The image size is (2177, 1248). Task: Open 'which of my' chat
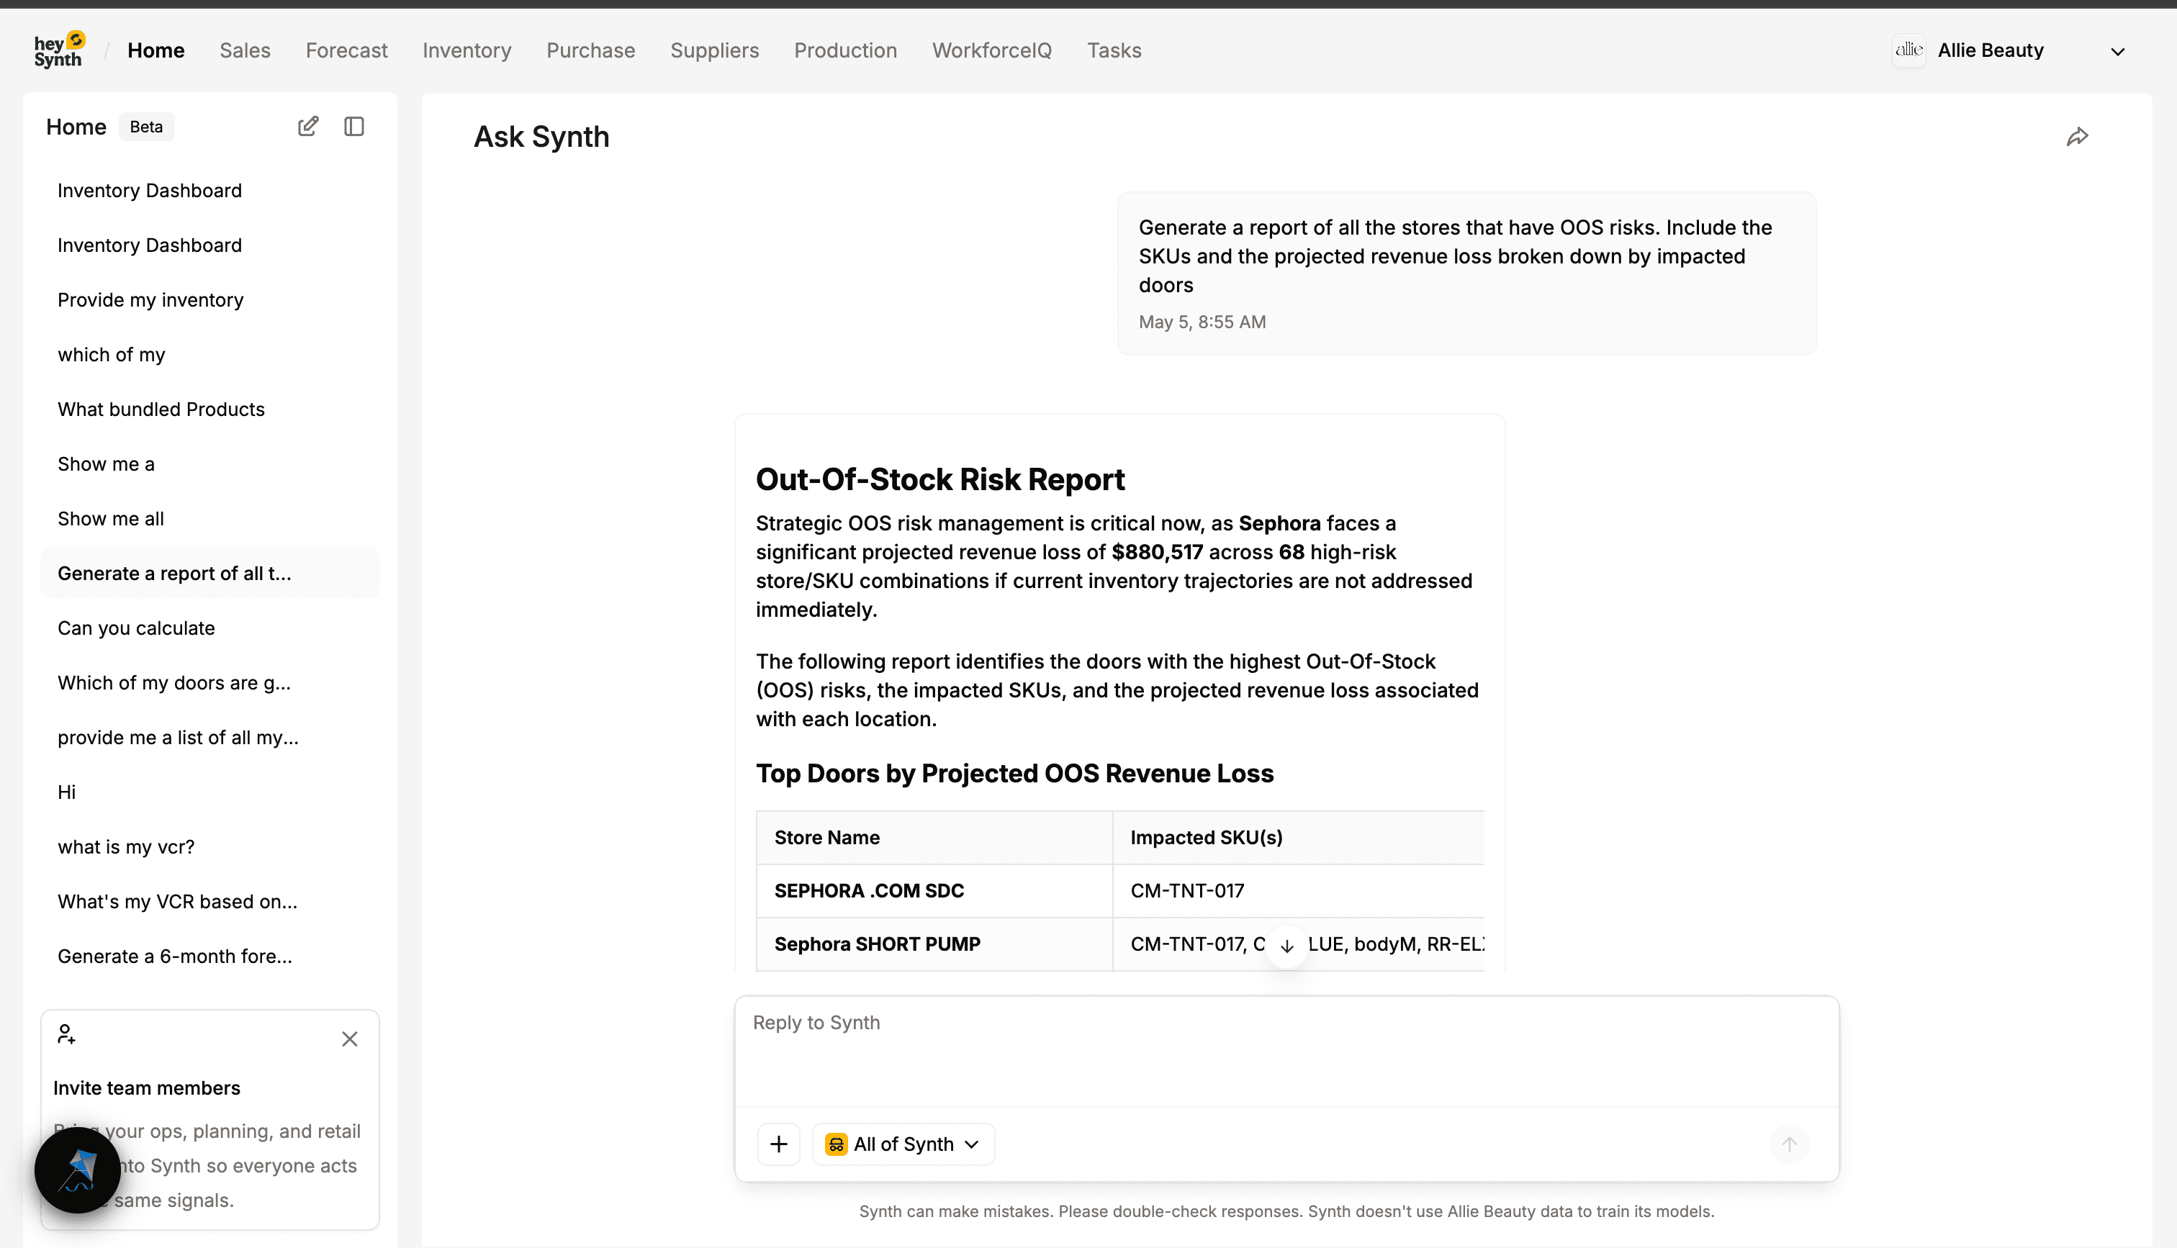pos(210,355)
